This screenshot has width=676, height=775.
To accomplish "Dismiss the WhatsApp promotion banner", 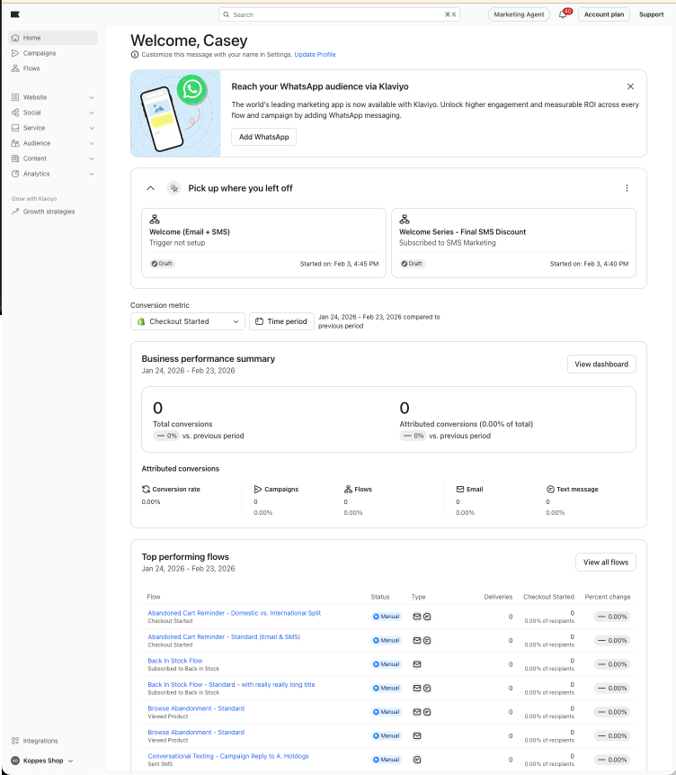I will (630, 86).
